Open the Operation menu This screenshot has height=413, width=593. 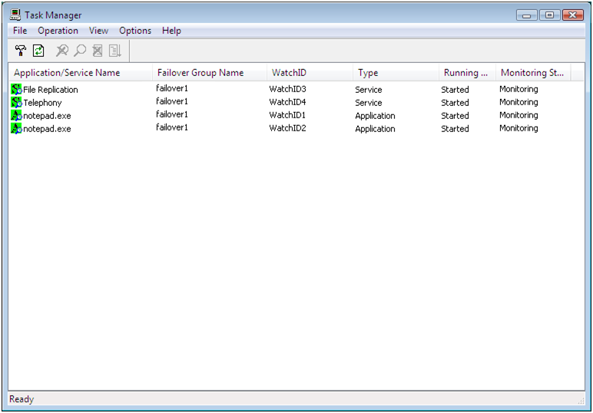(x=58, y=31)
